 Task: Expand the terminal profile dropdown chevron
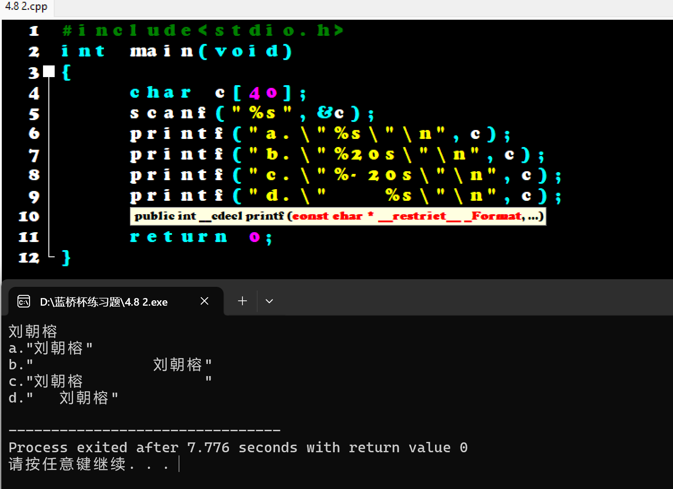[x=269, y=301]
